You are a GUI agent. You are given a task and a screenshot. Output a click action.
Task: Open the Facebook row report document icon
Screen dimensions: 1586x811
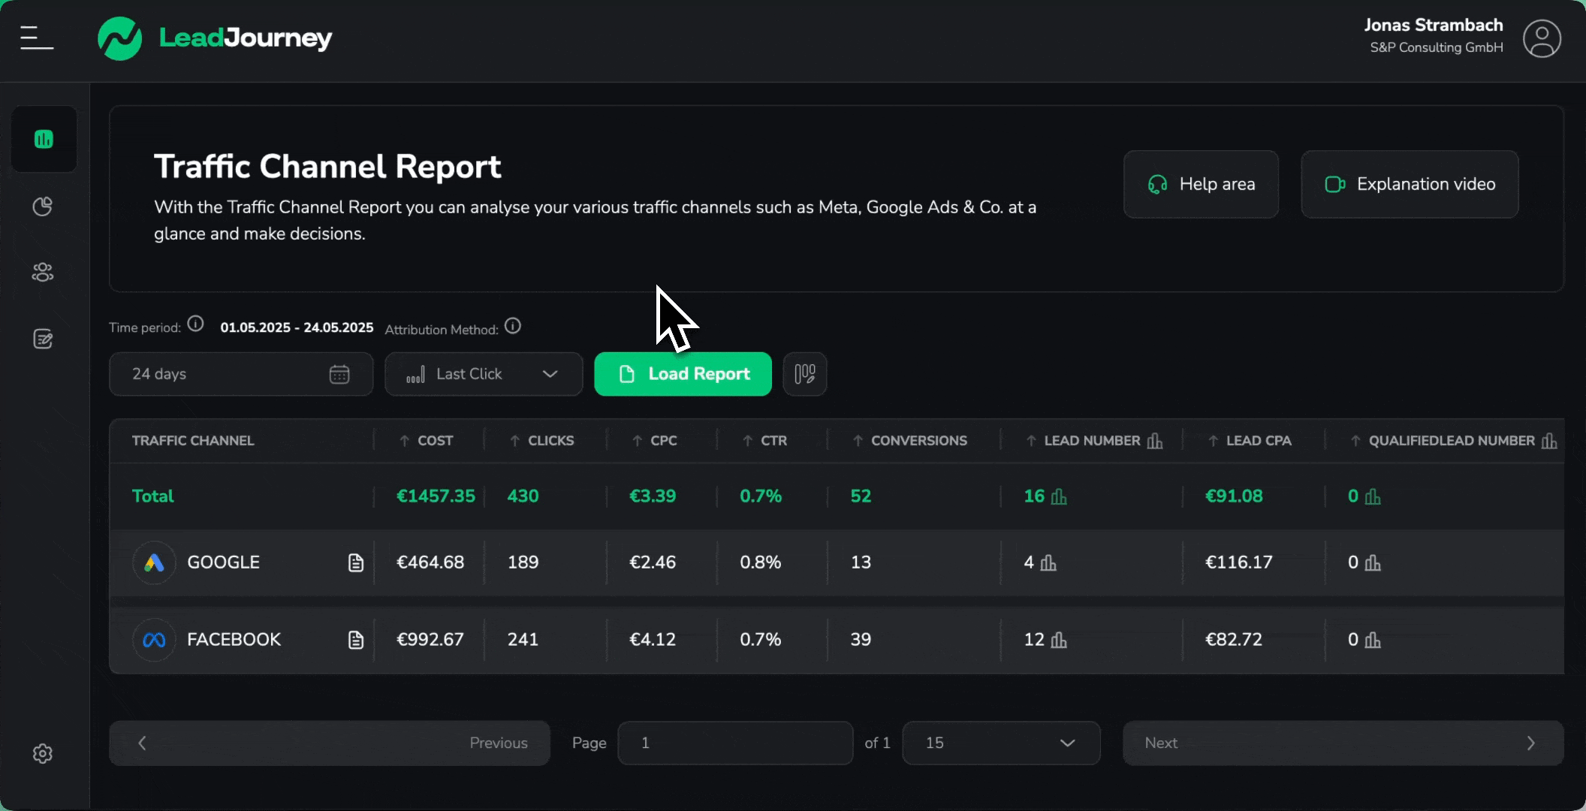pos(356,640)
